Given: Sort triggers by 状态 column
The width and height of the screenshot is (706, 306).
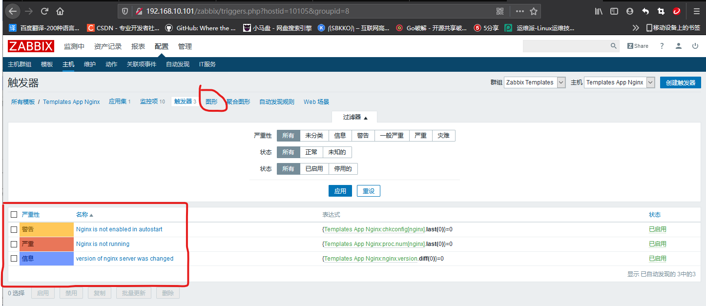Looking at the screenshot, I should pos(655,215).
